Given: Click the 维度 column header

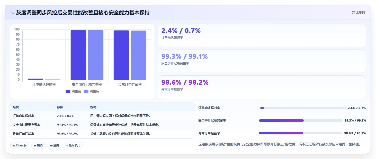Looking at the screenshot, I should pyautogui.click(x=16, y=107).
